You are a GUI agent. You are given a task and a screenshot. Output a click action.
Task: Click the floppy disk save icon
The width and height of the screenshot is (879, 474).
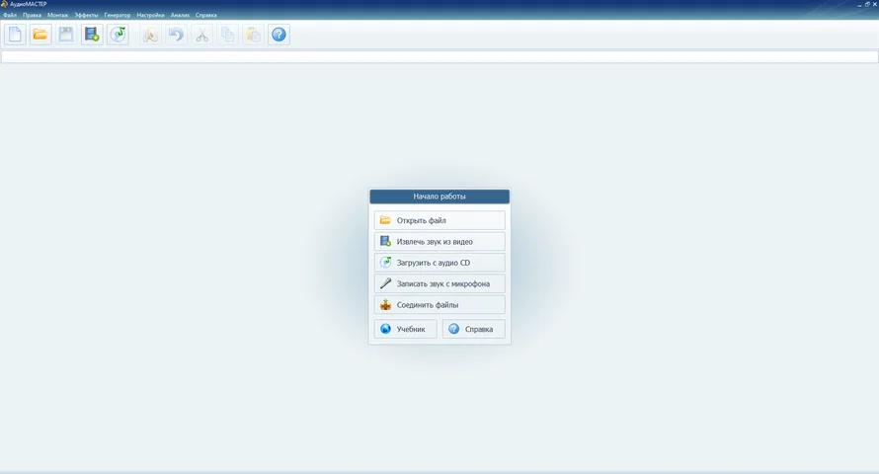click(x=66, y=35)
